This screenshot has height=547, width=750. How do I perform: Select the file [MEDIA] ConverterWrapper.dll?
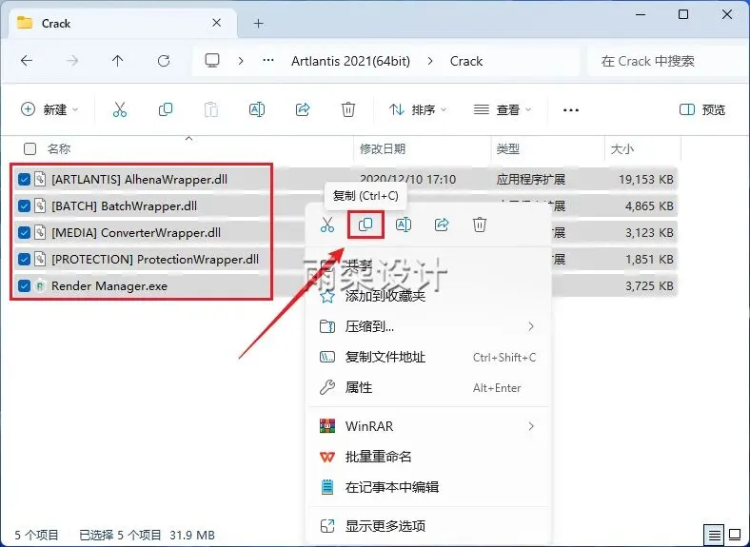pos(136,233)
